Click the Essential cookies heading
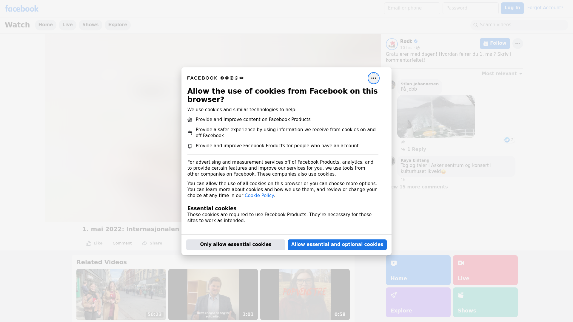This screenshot has width=573, height=322. 212,208
